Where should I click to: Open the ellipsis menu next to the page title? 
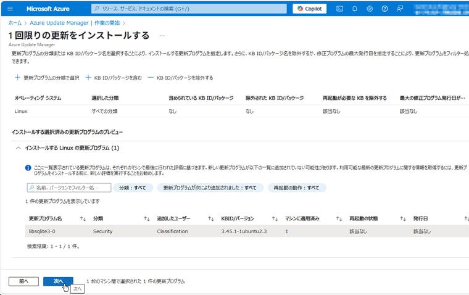(x=162, y=35)
